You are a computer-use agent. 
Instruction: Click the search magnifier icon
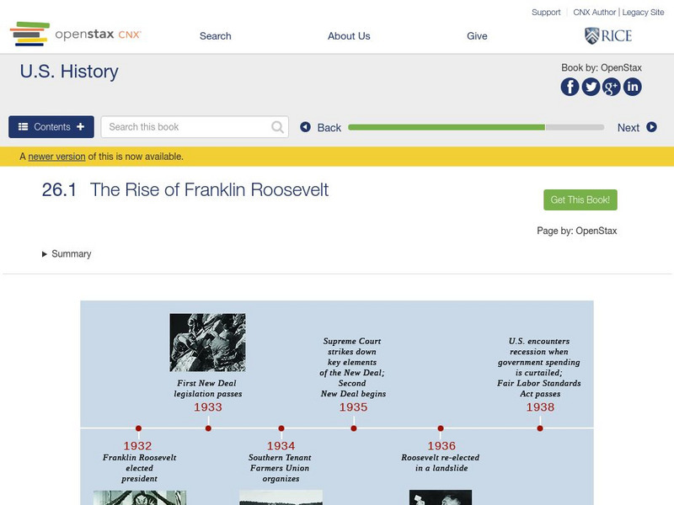(278, 127)
